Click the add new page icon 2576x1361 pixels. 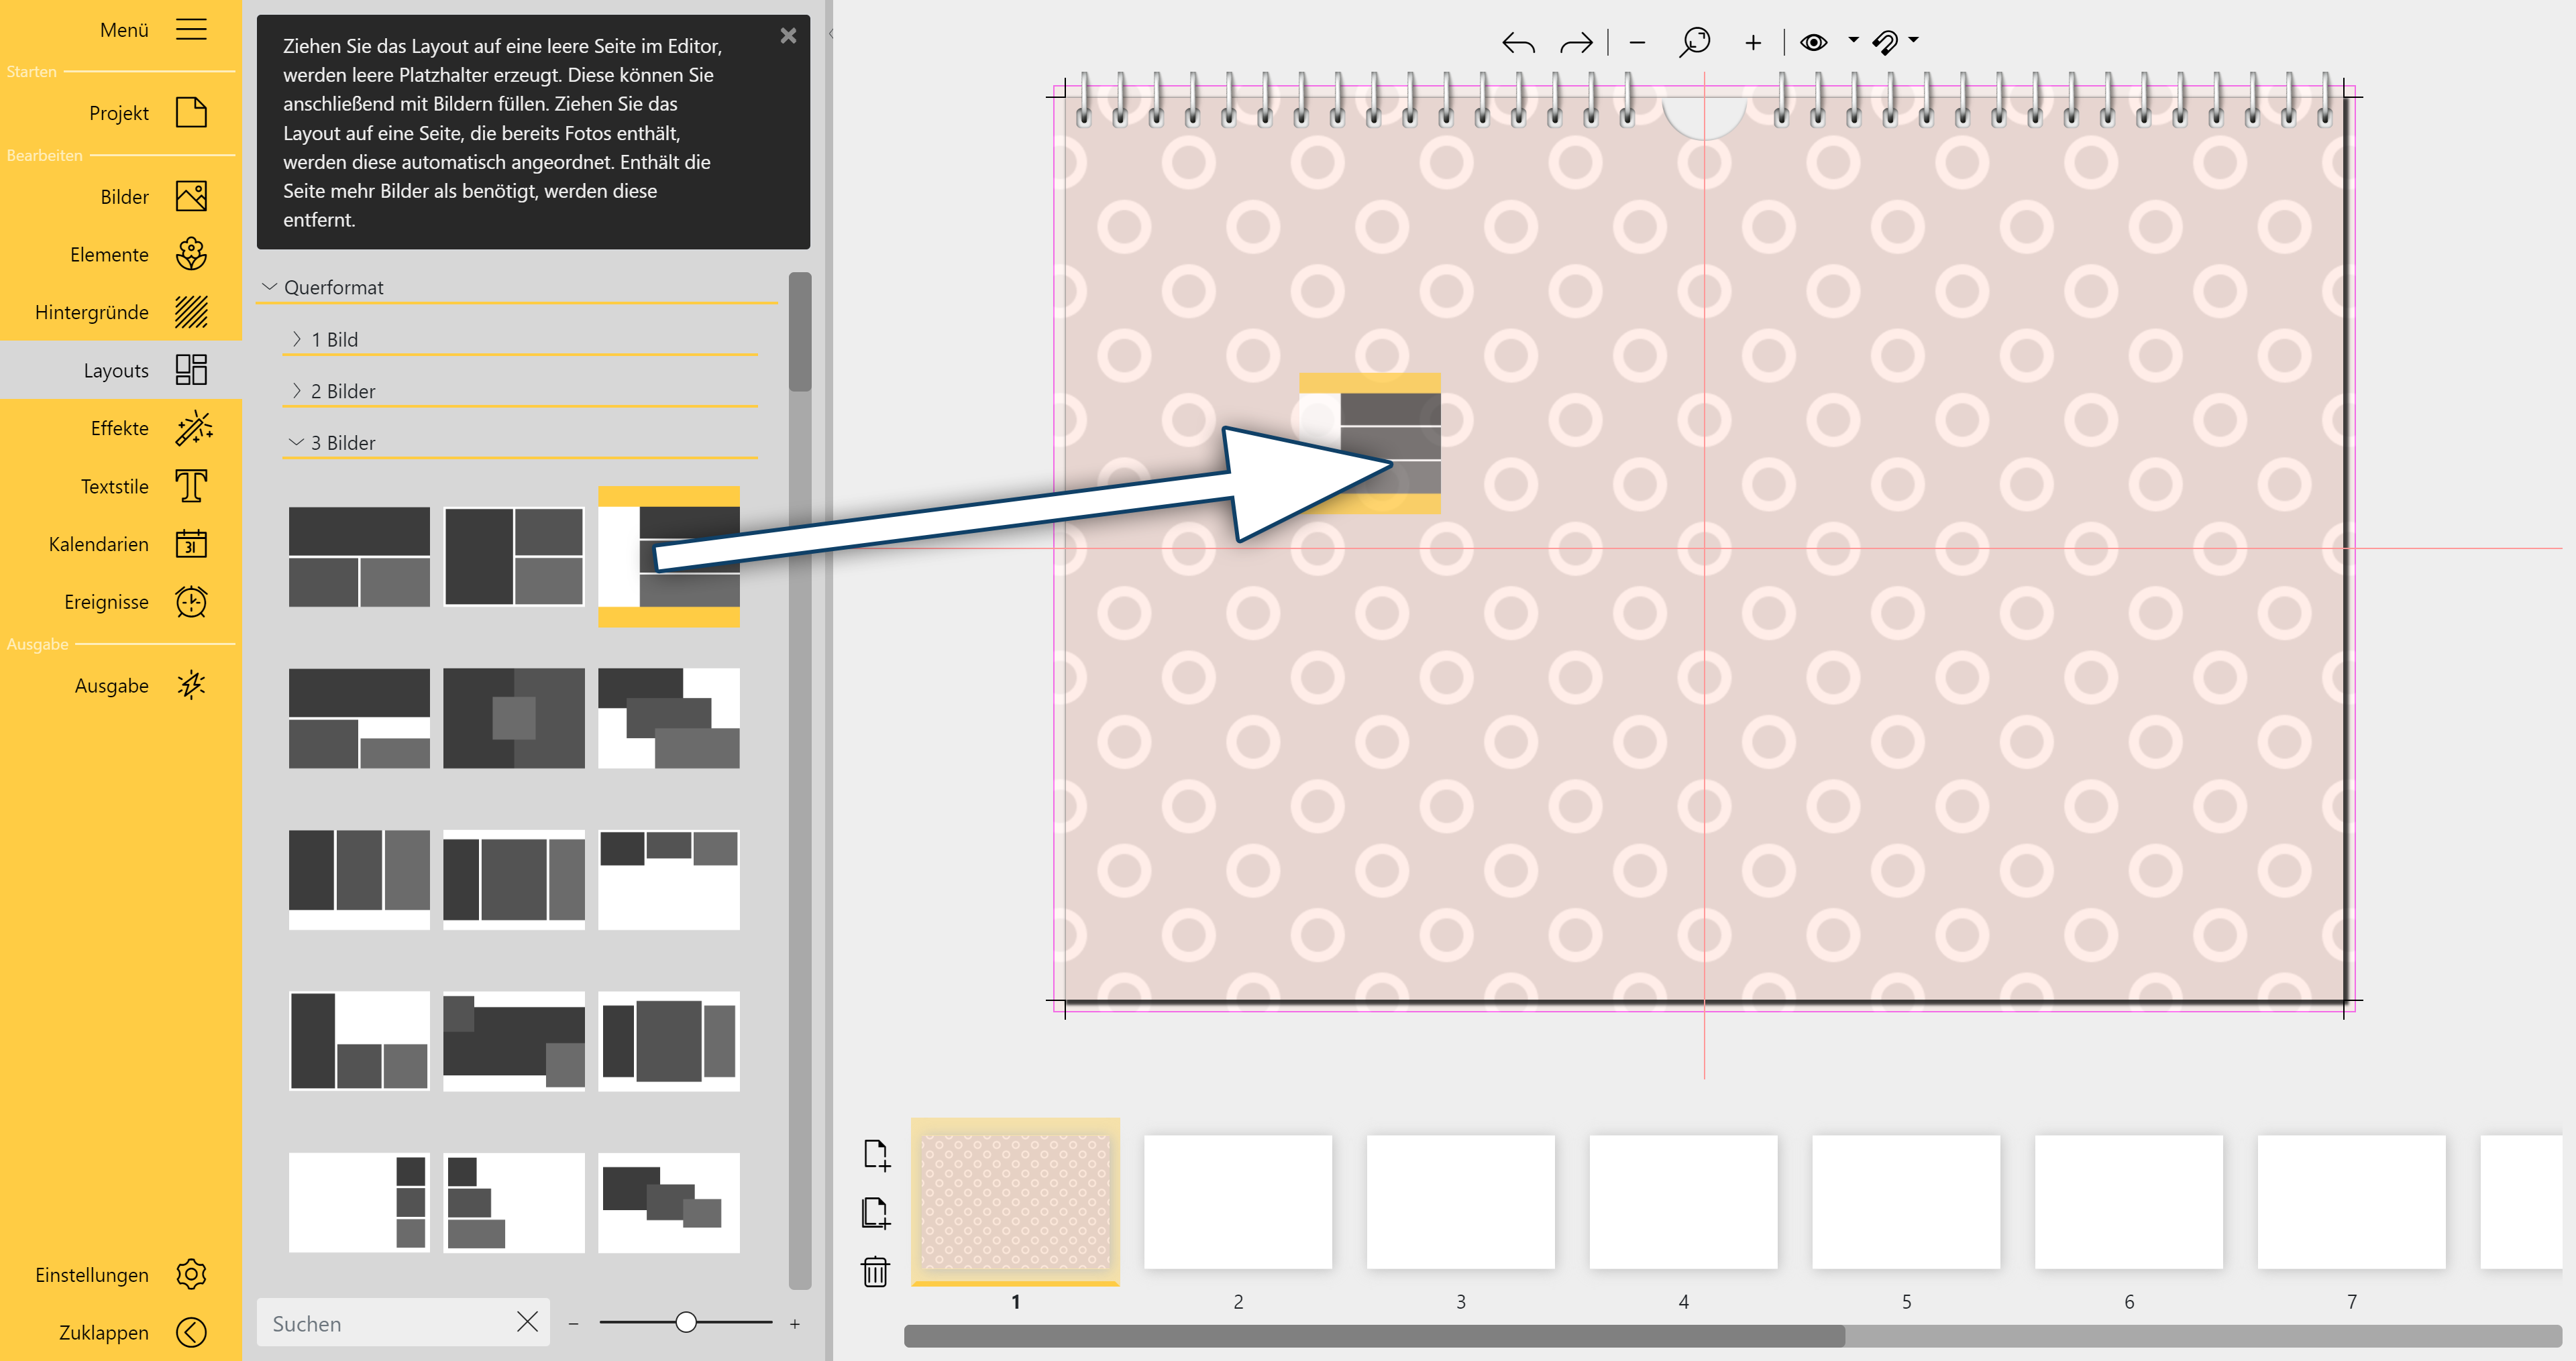pyautogui.click(x=875, y=1154)
